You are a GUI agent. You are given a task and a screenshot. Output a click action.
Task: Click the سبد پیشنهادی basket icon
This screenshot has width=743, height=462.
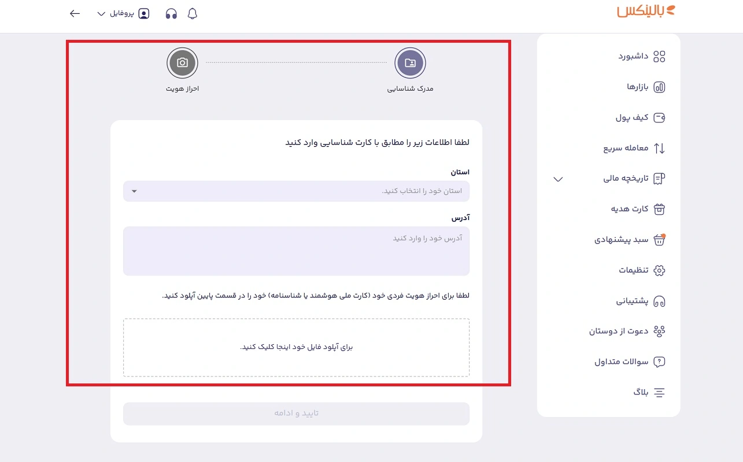(x=659, y=240)
